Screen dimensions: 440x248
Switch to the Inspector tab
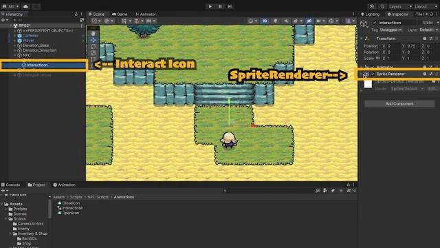pyautogui.click(x=397, y=14)
